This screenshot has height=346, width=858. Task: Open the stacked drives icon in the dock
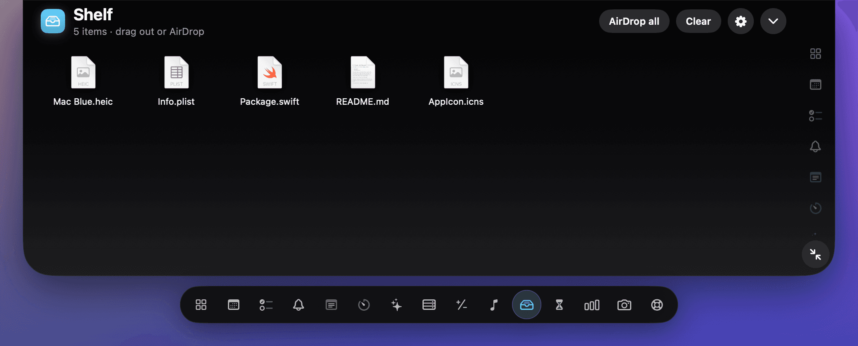click(x=429, y=305)
